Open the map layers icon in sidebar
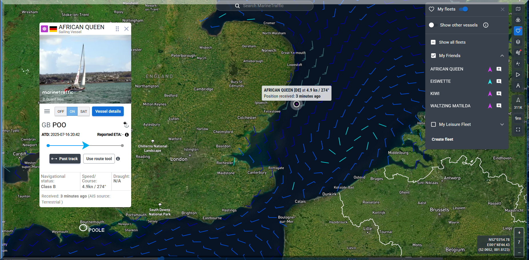The image size is (529, 260). point(518,42)
